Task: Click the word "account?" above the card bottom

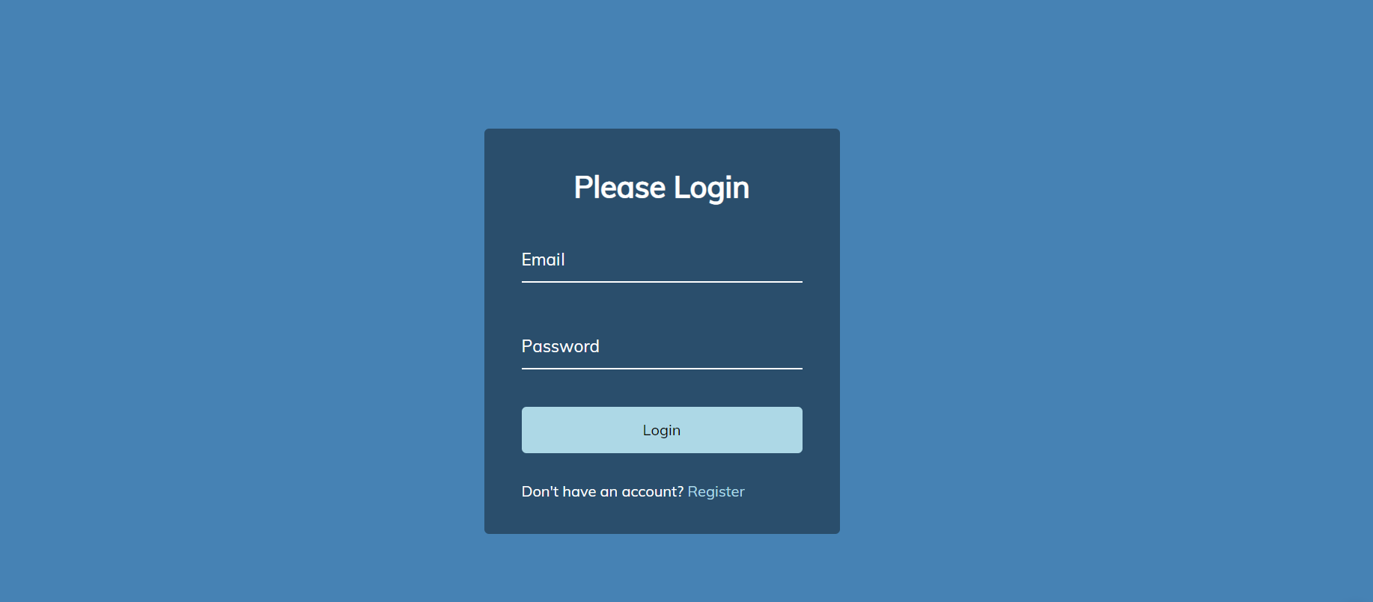Action: pyautogui.click(x=652, y=491)
